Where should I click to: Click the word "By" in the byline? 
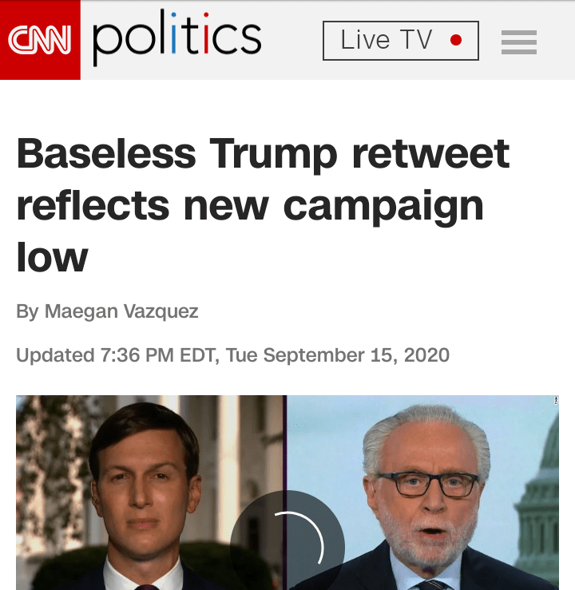[x=26, y=311]
